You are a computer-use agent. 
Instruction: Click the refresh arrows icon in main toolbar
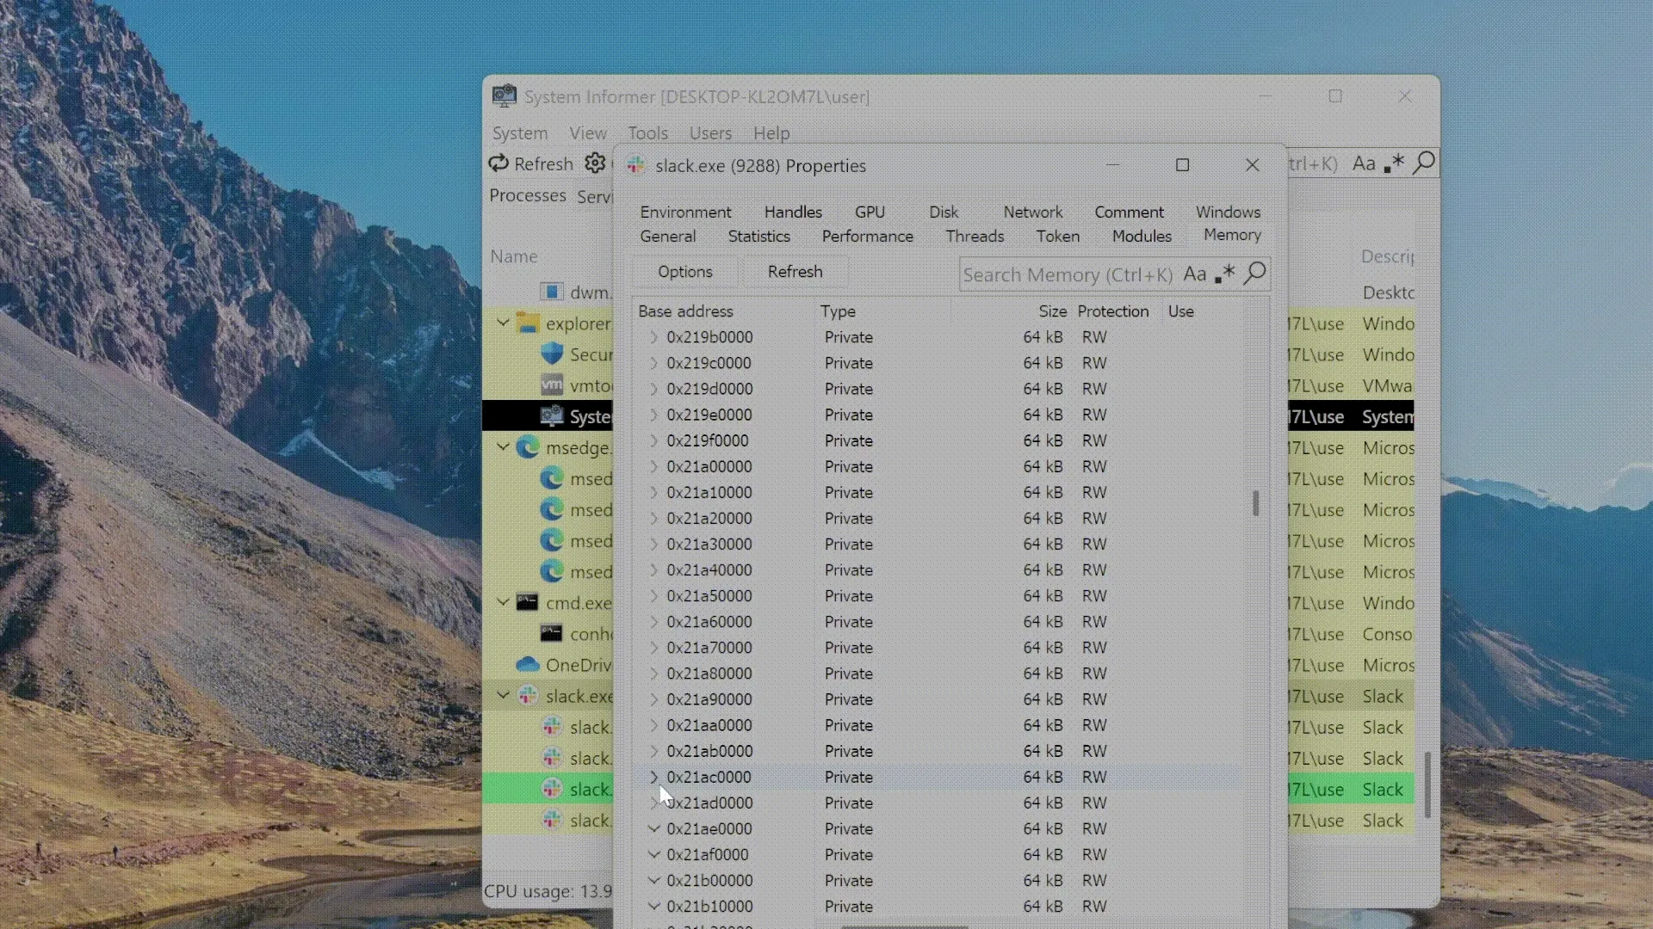click(498, 163)
